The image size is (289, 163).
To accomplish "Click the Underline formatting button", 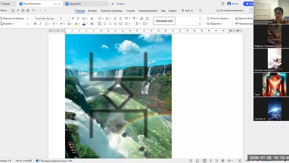I will 46,24.
